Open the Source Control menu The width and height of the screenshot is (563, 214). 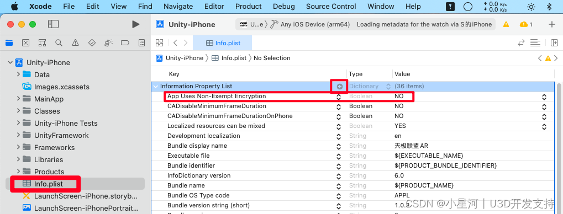point(331,7)
